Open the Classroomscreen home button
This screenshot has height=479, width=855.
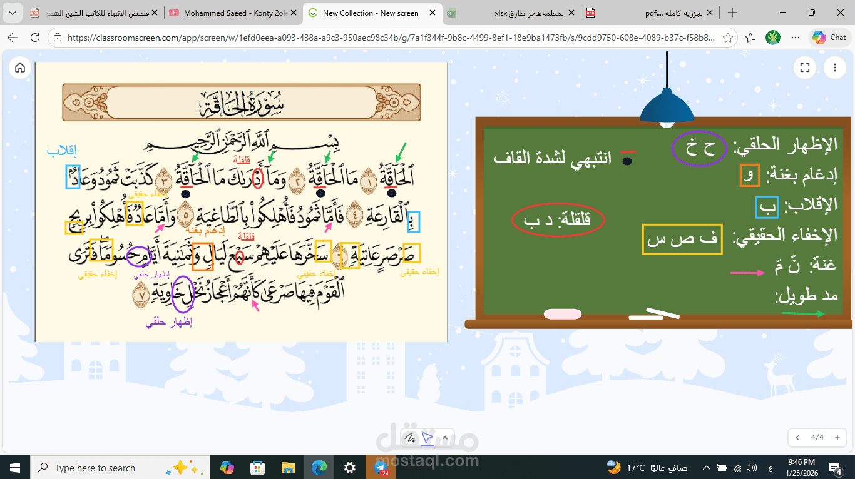(x=20, y=68)
